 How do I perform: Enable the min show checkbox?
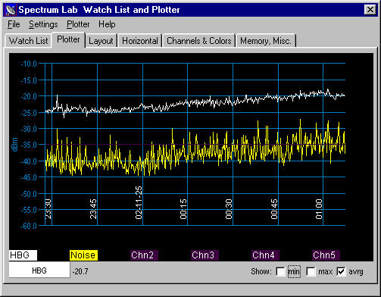point(280,271)
